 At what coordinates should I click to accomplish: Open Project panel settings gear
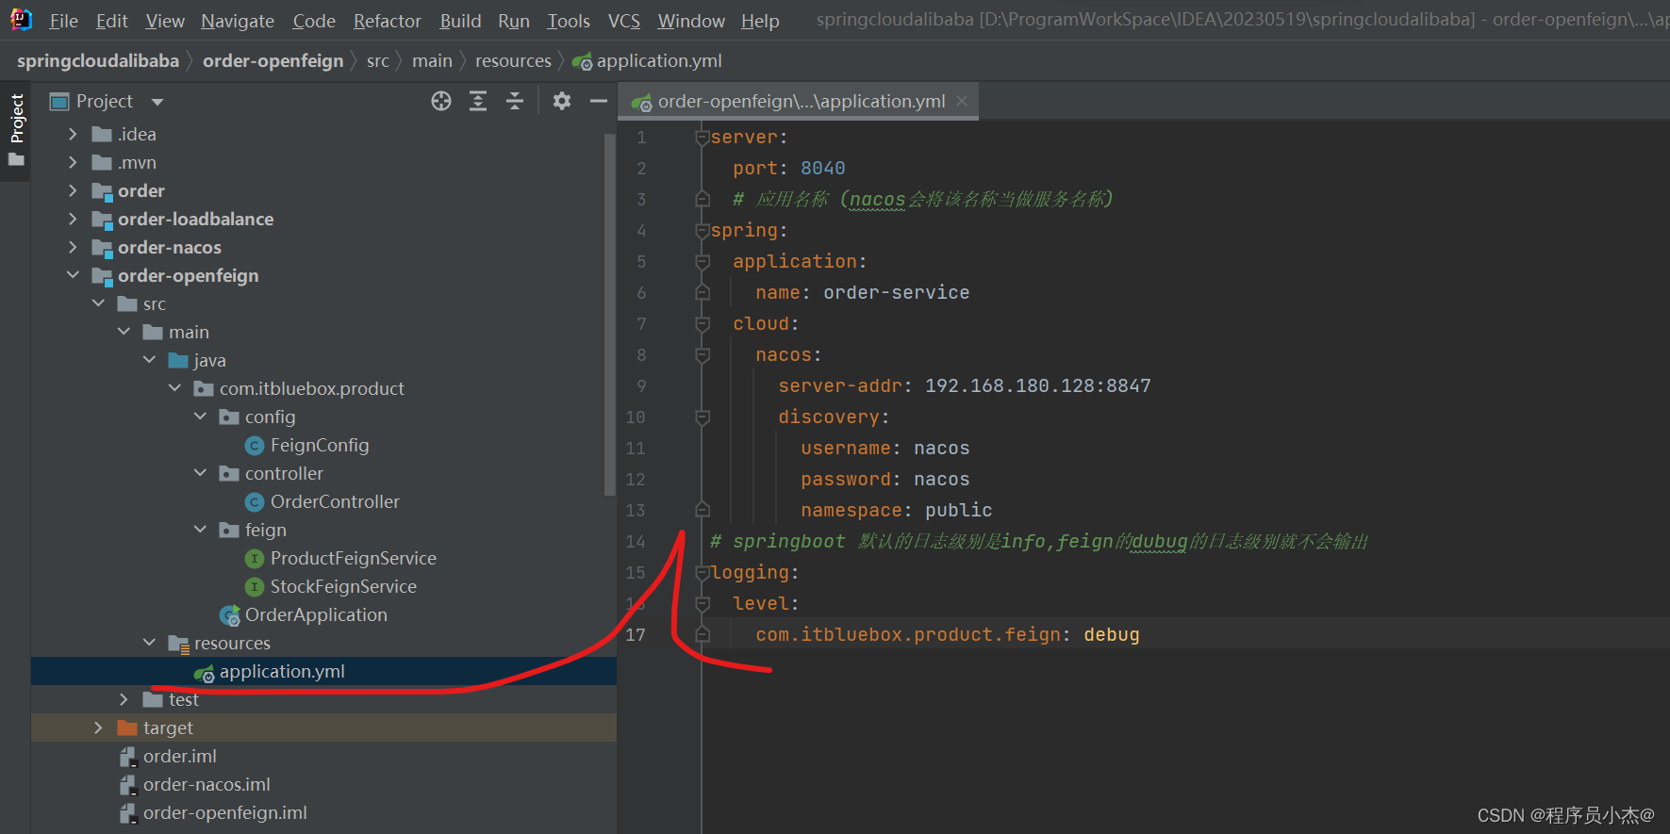point(562,101)
